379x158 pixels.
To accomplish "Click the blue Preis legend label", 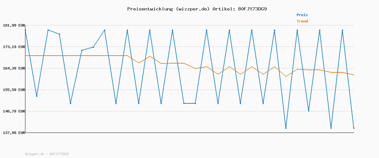I will click(x=302, y=15).
